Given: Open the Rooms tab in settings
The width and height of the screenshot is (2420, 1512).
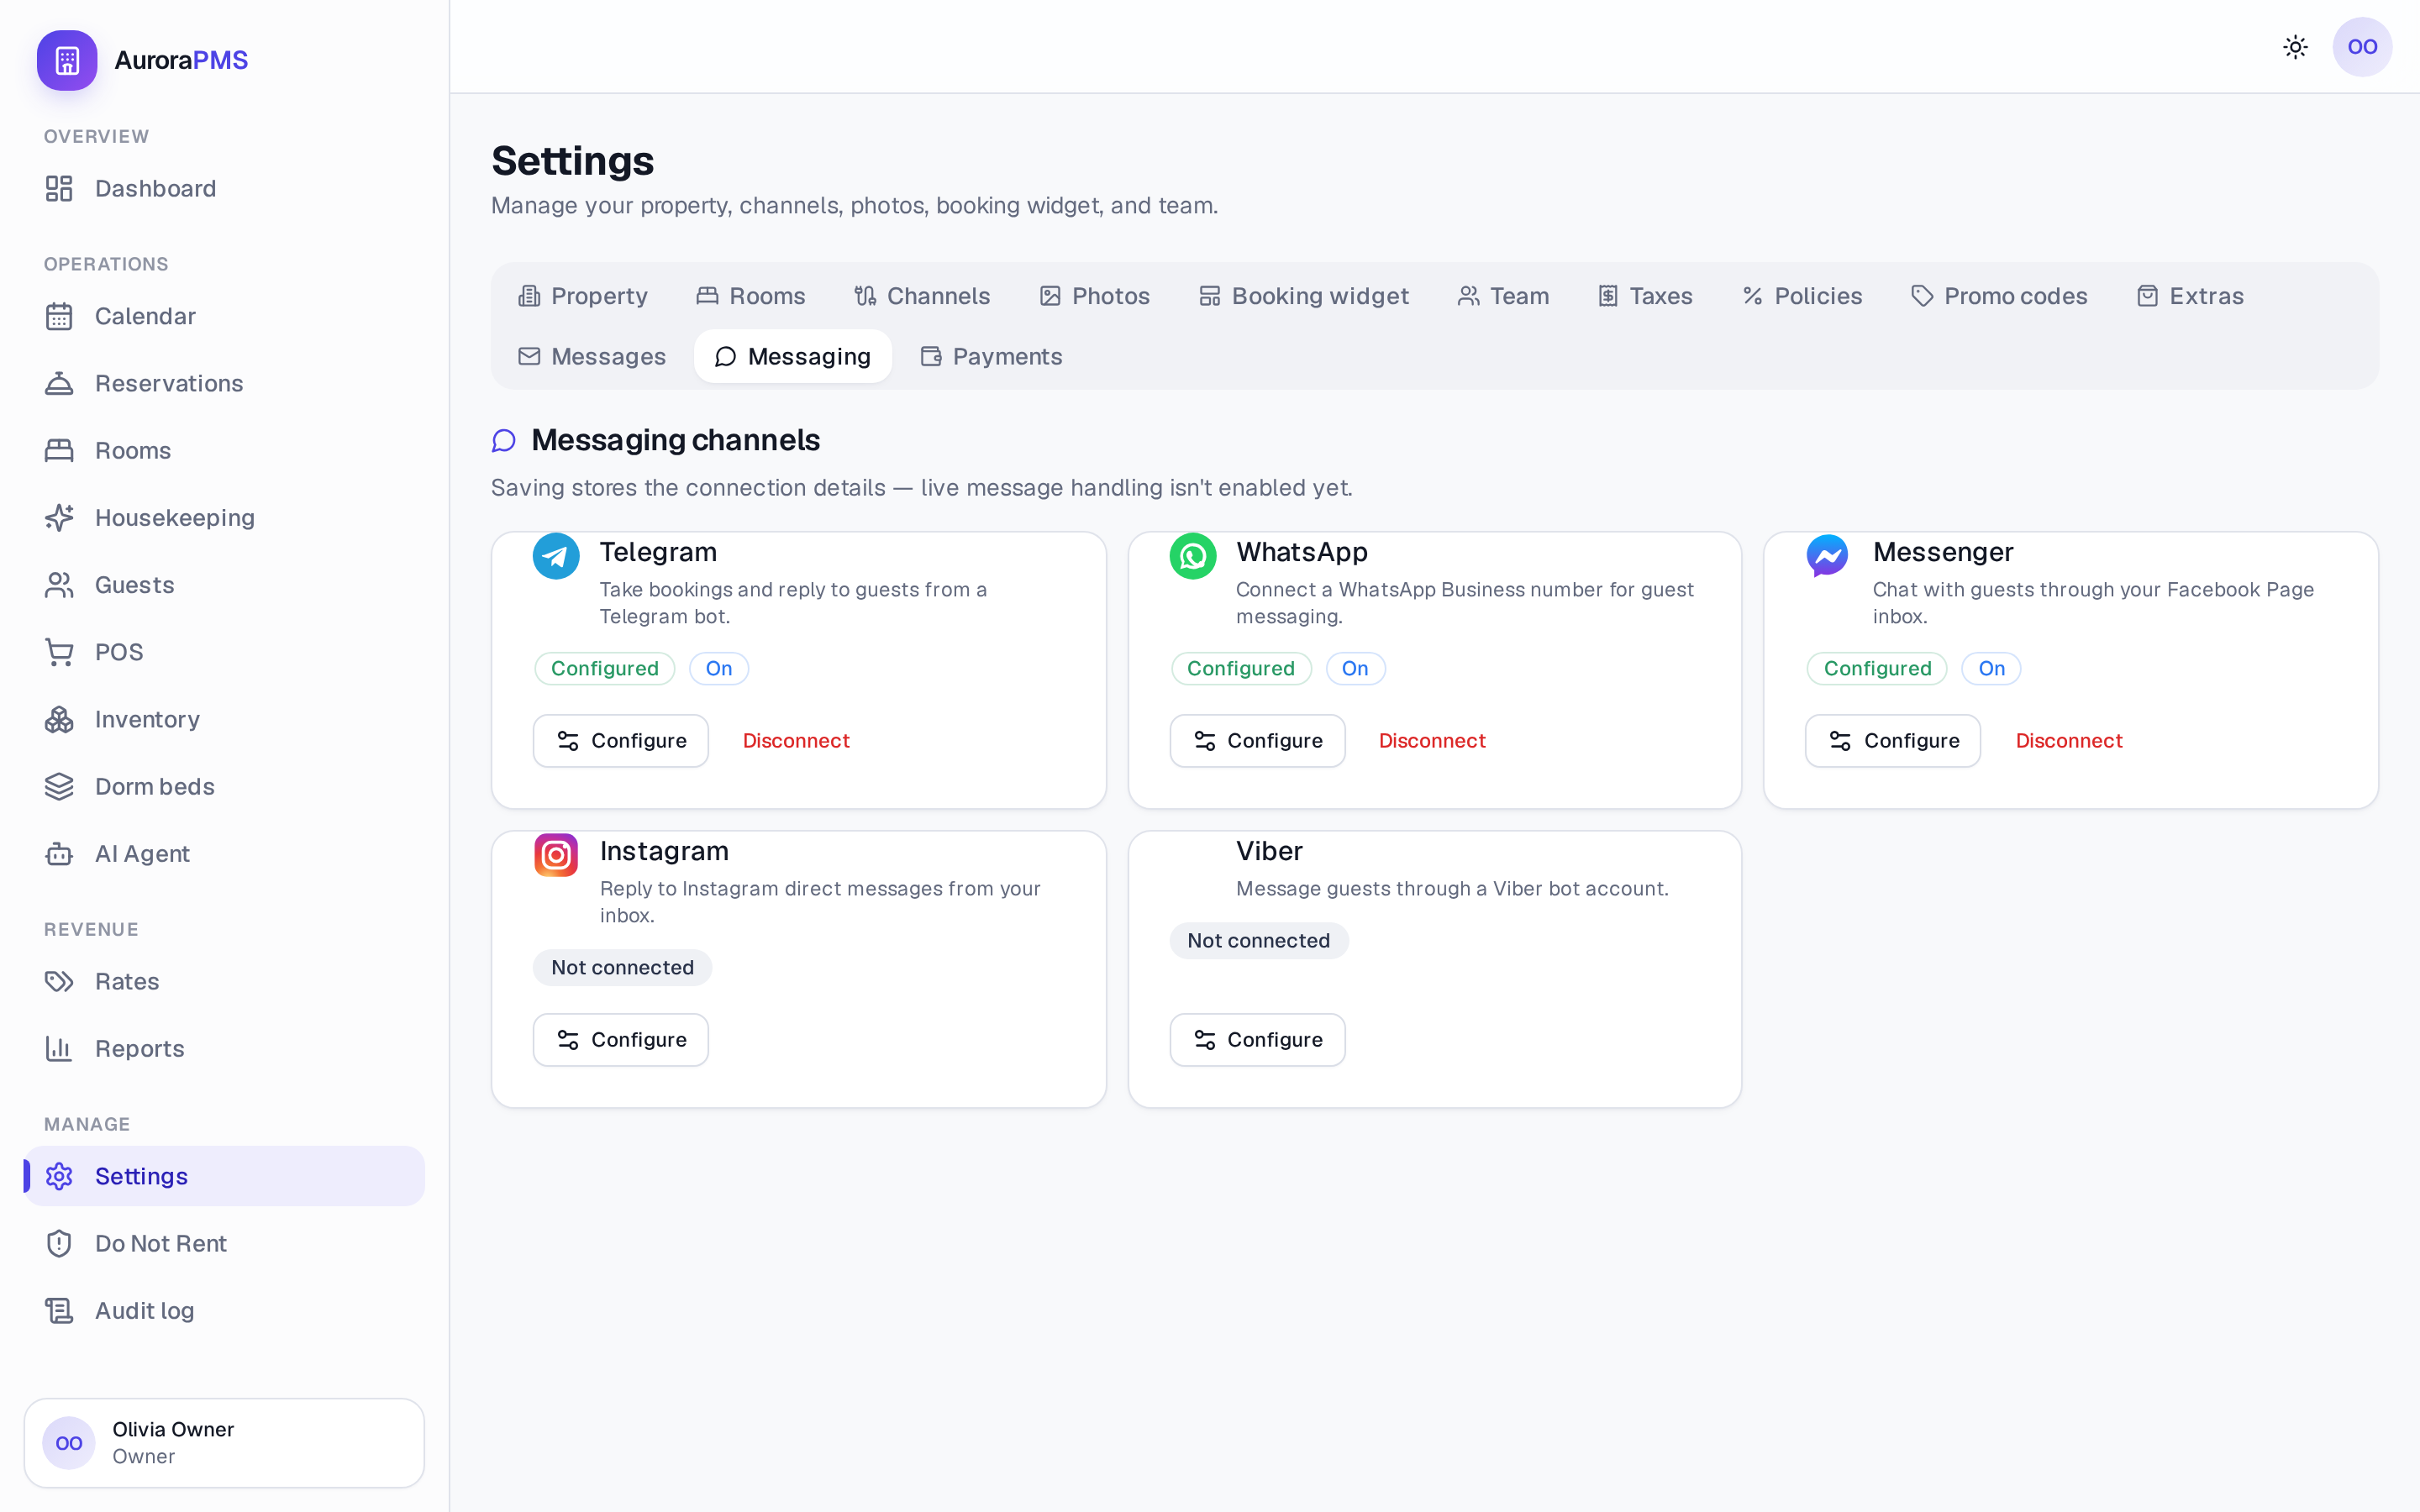Looking at the screenshot, I should [x=750, y=296].
